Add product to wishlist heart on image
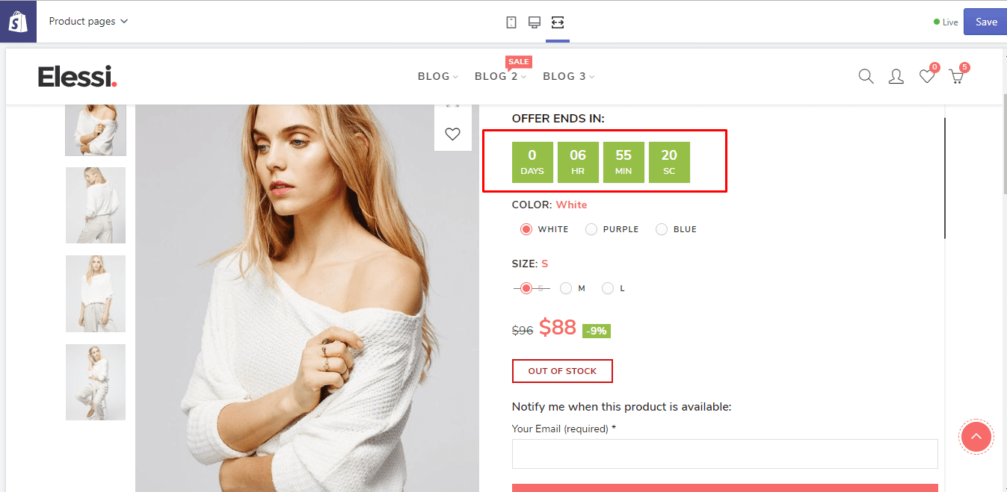The image size is (1007, 492). click(x=452, y=134)
